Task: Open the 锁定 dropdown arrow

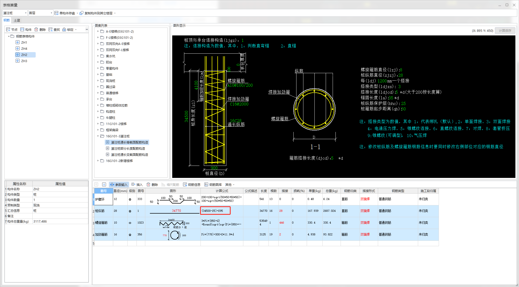Action: pyautogui.click(x=76, y=30)
